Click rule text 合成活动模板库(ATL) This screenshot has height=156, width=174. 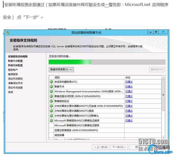66,82
